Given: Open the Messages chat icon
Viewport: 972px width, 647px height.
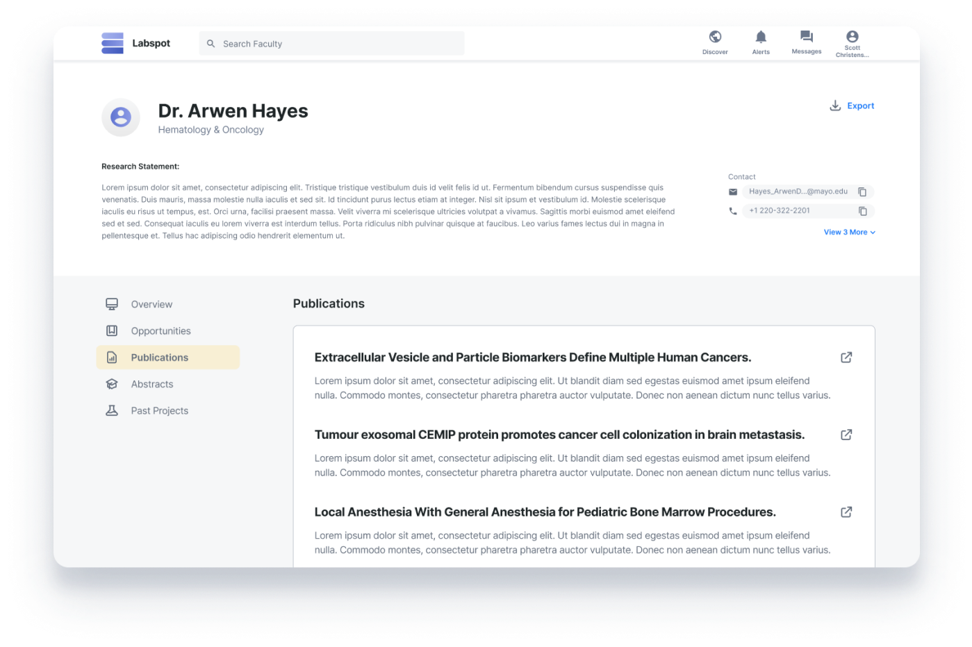Looking at the screenshot, I should click(807, 37).
